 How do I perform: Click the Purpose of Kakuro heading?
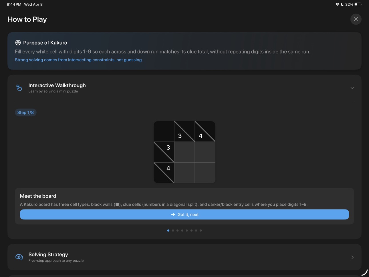pyautogui.click(x=45, y=43)
